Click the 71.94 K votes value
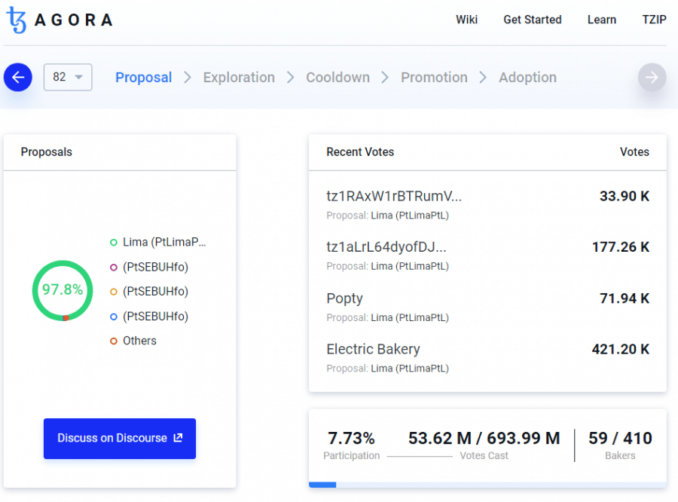678x502 pixels. tap(625, 298)
